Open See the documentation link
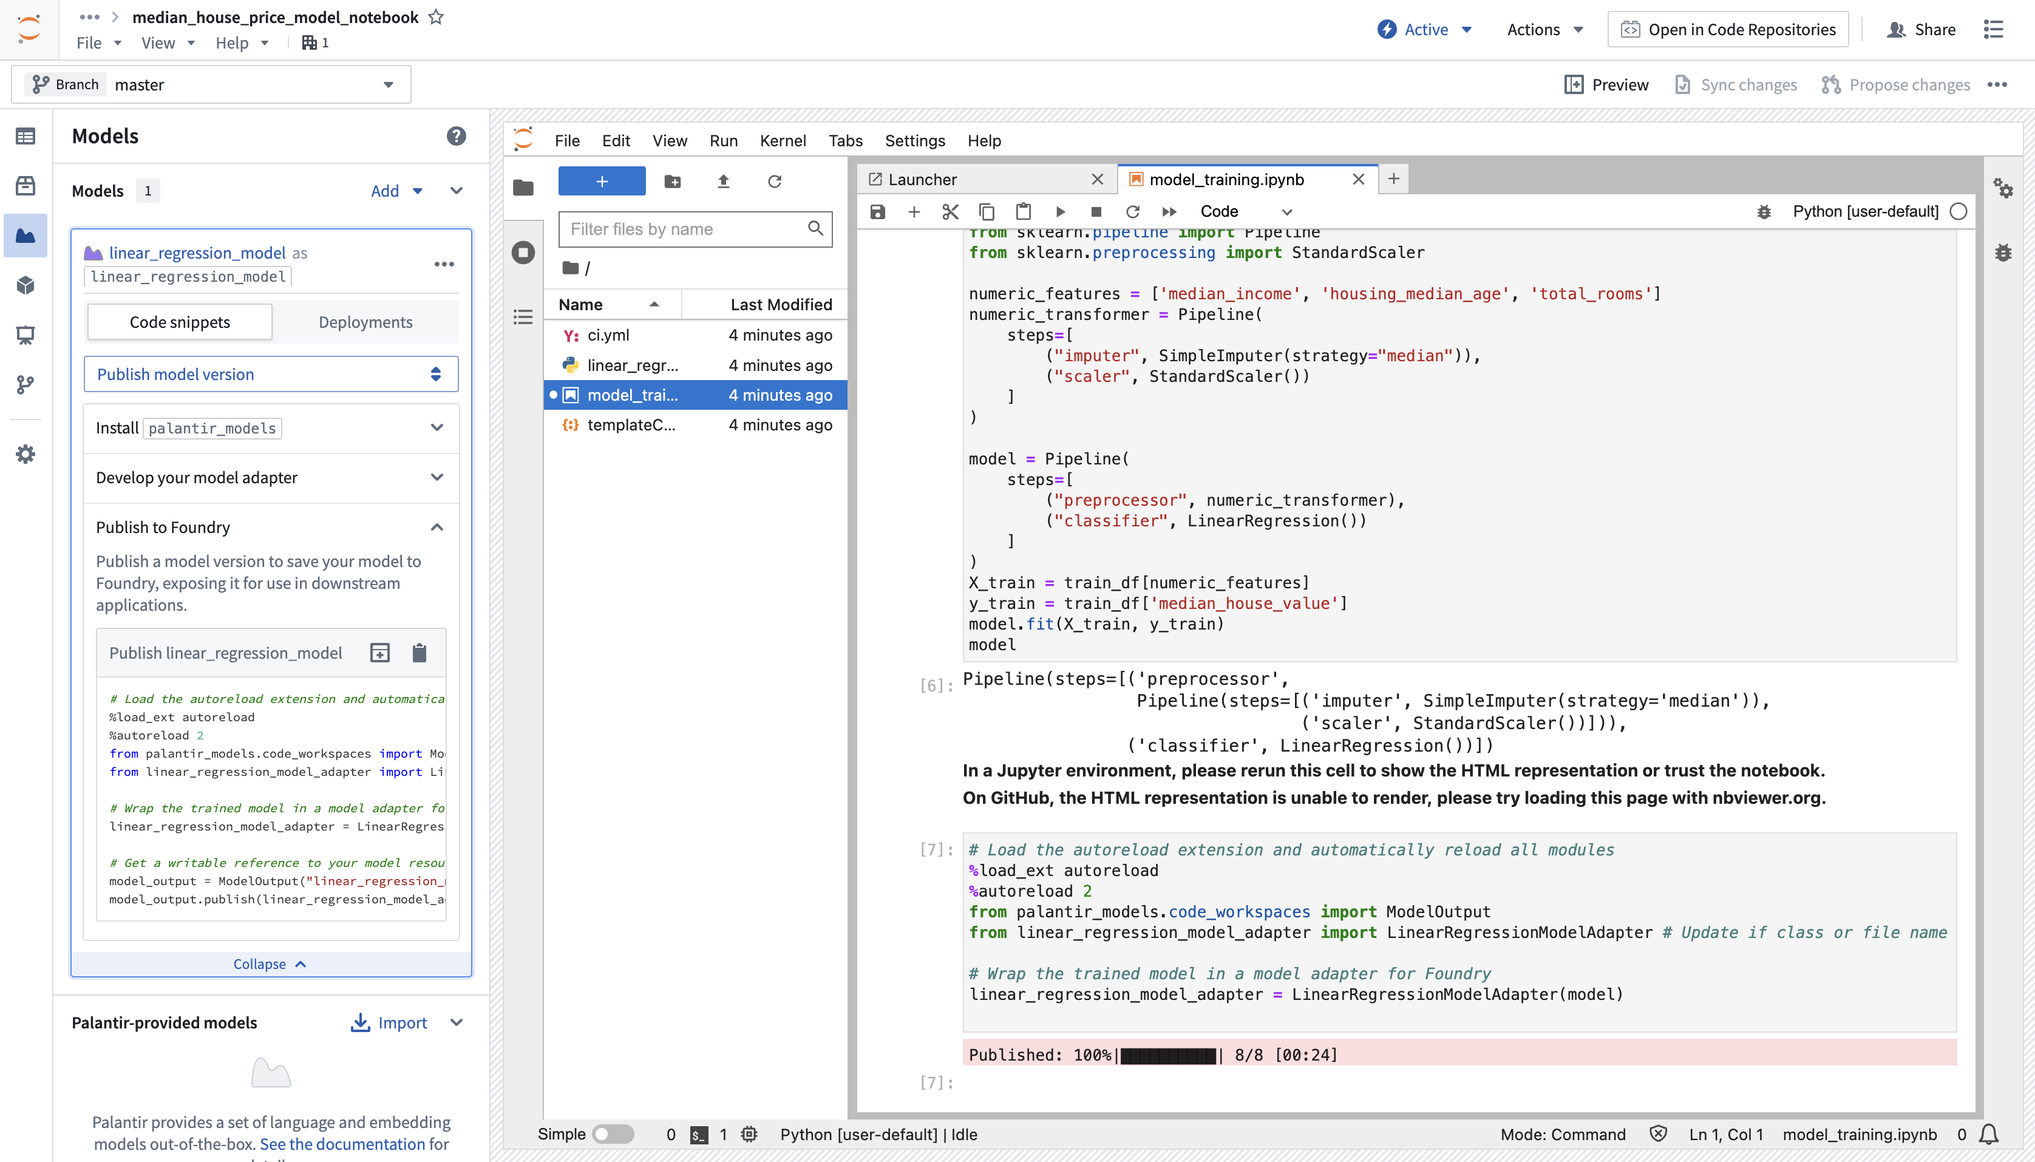 click(342, 1144)
